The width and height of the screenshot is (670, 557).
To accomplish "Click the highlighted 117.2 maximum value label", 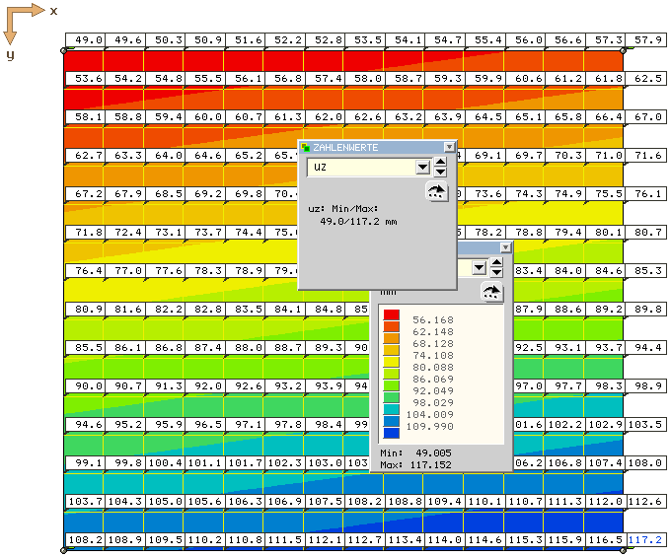I will (x=644, y=540).
